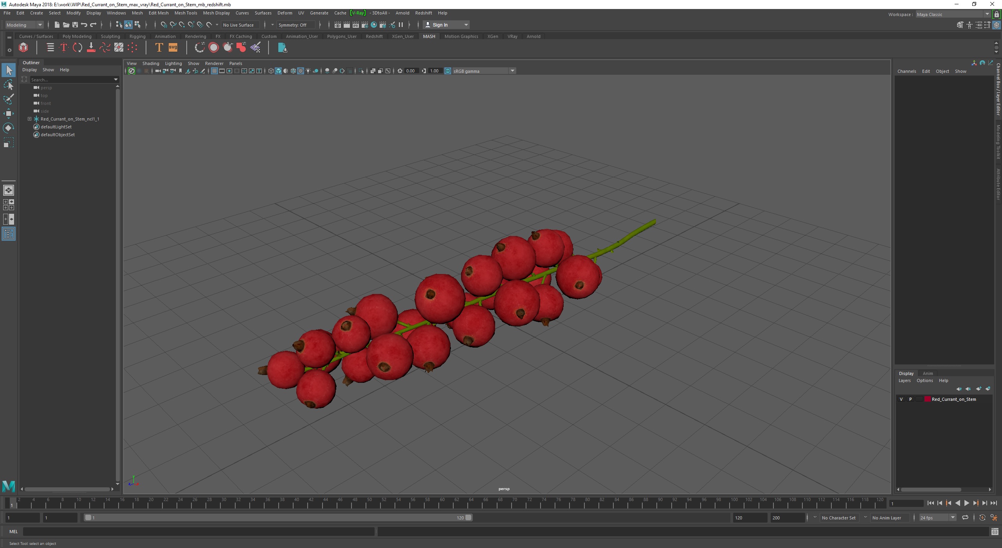The width and height of the screenshot is (1002, 548).
Task: Create a new scene file
Action: pos(57,25)
